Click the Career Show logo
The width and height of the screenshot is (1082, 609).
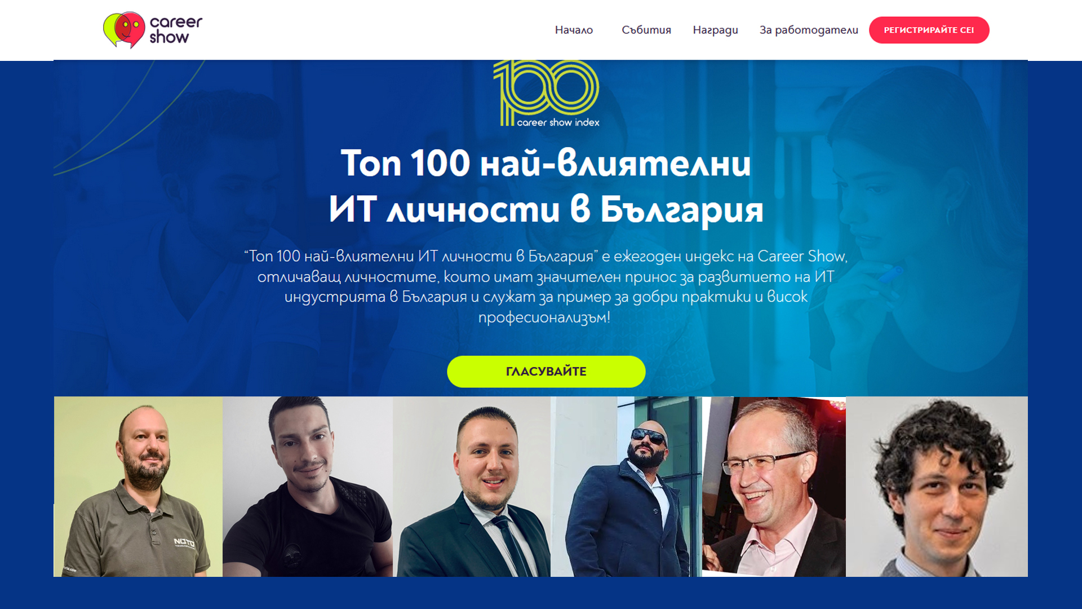153,30
